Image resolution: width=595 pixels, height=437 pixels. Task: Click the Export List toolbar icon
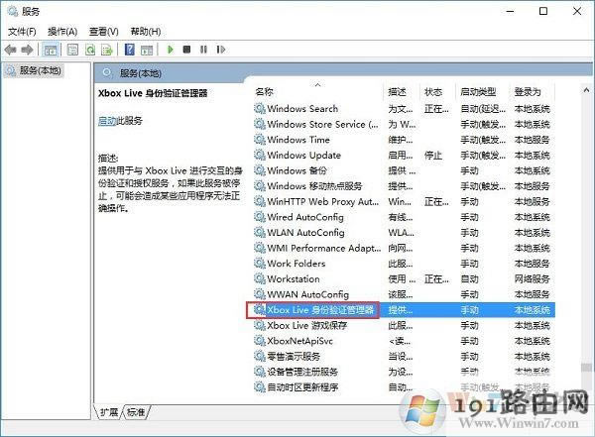tap(107, 49)
